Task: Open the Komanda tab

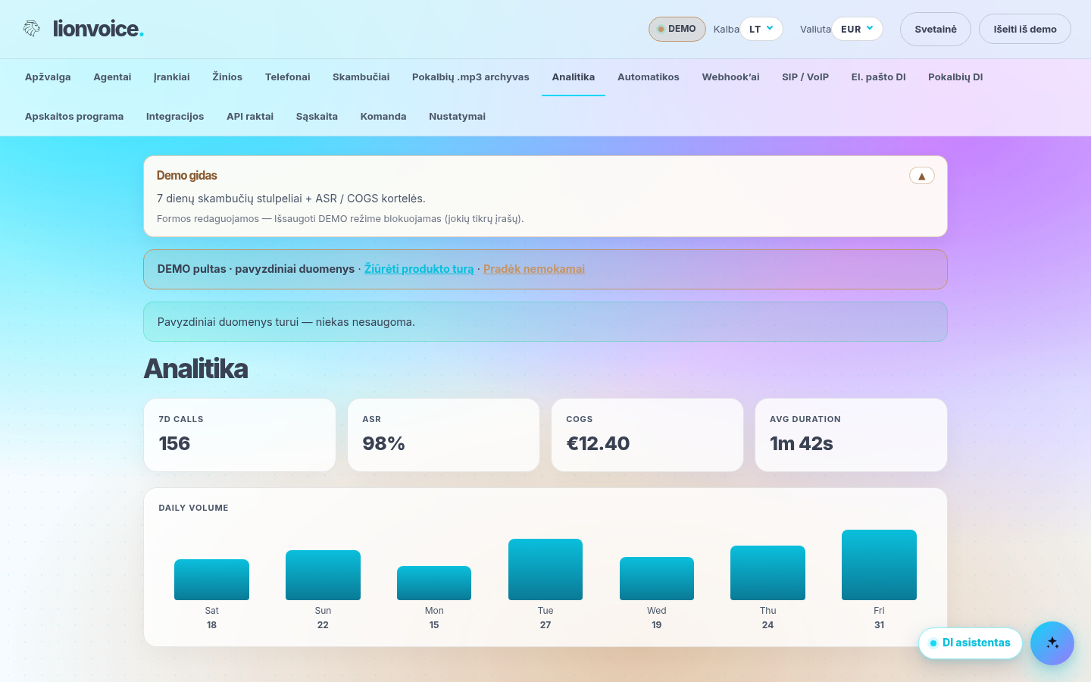Action: (383, 116)
